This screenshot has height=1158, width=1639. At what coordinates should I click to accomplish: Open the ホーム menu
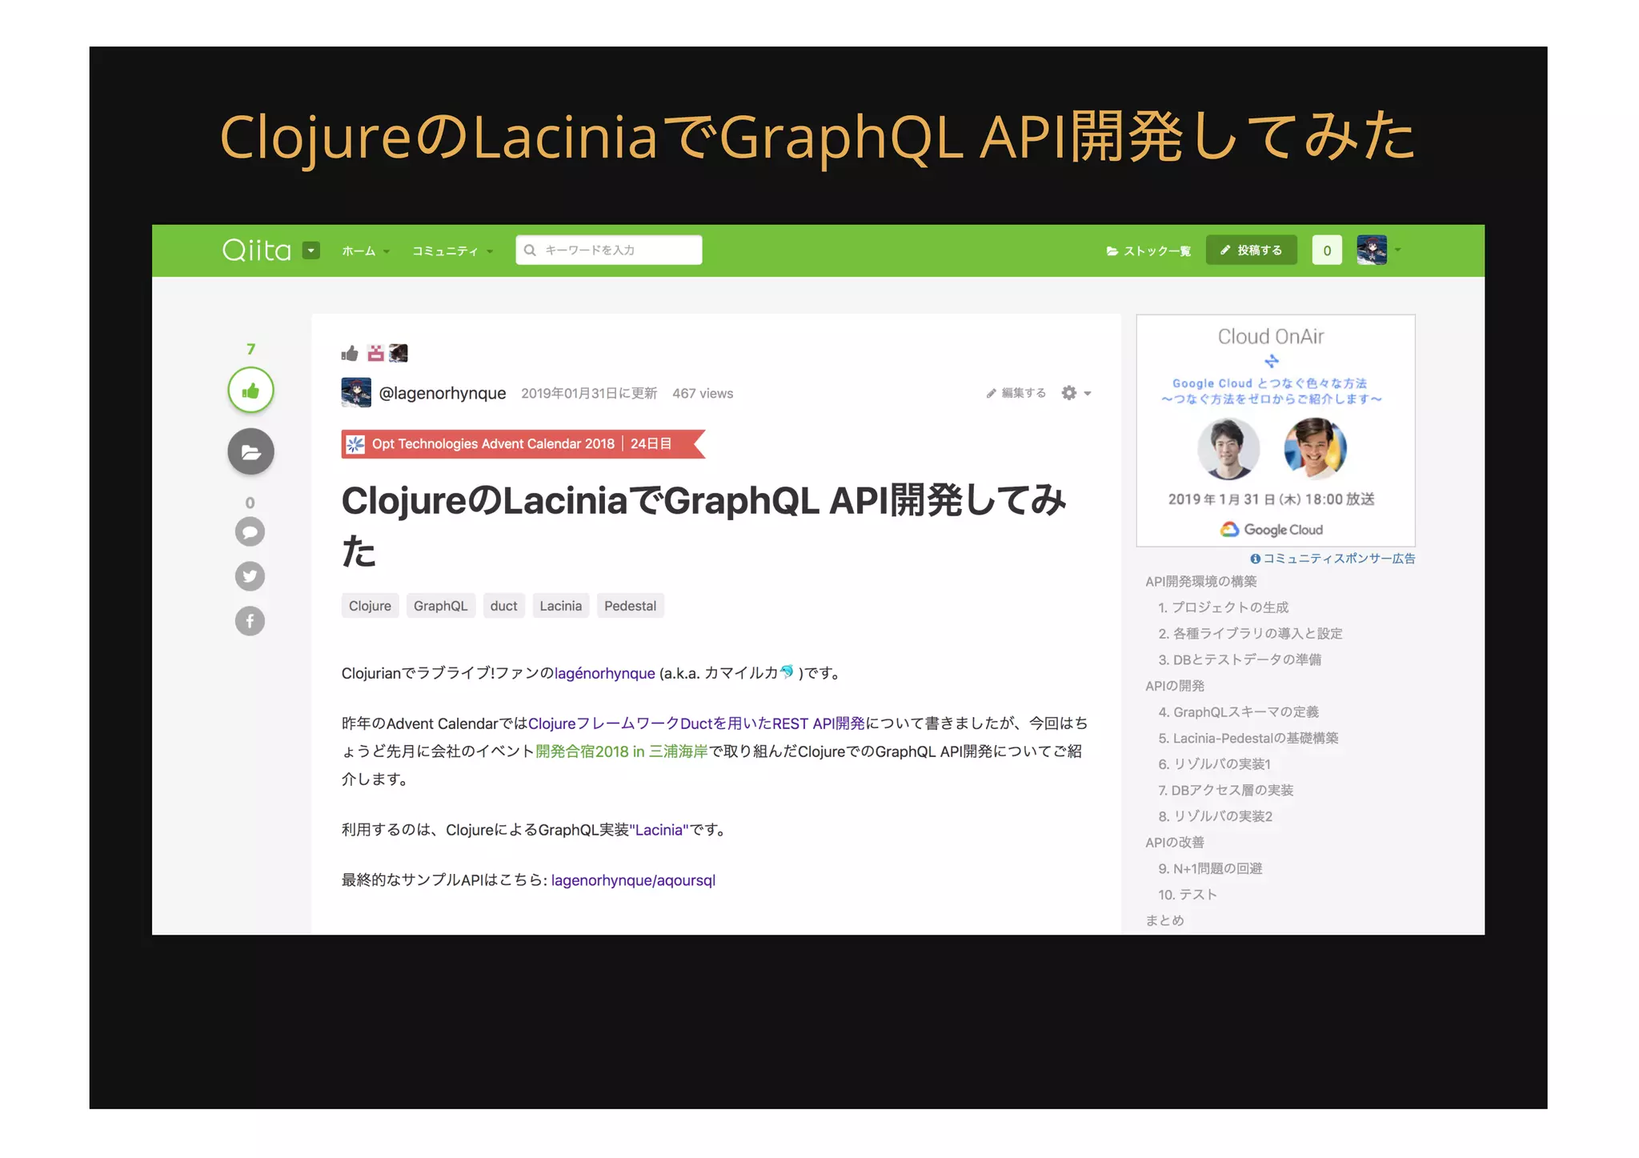tap(366, 251)
